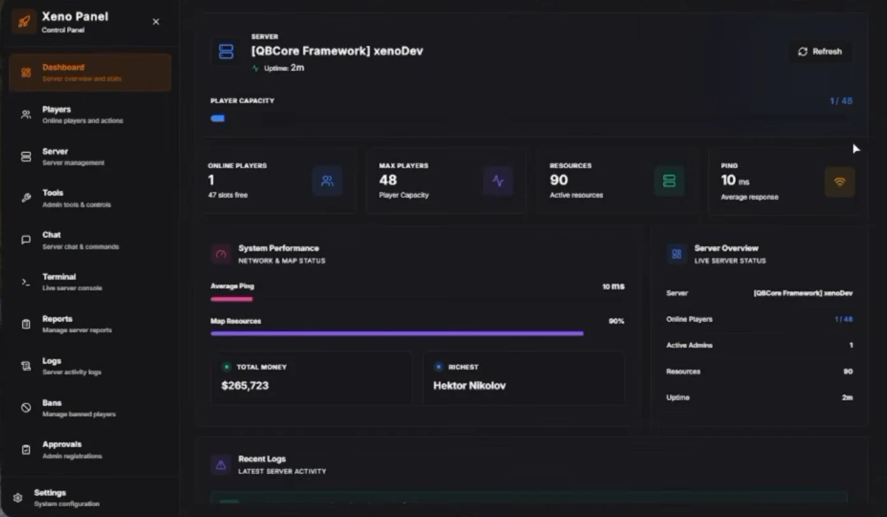Click the Player Capacity progress bar
This screenshot has height=517, width=887.
pos(532,118)
